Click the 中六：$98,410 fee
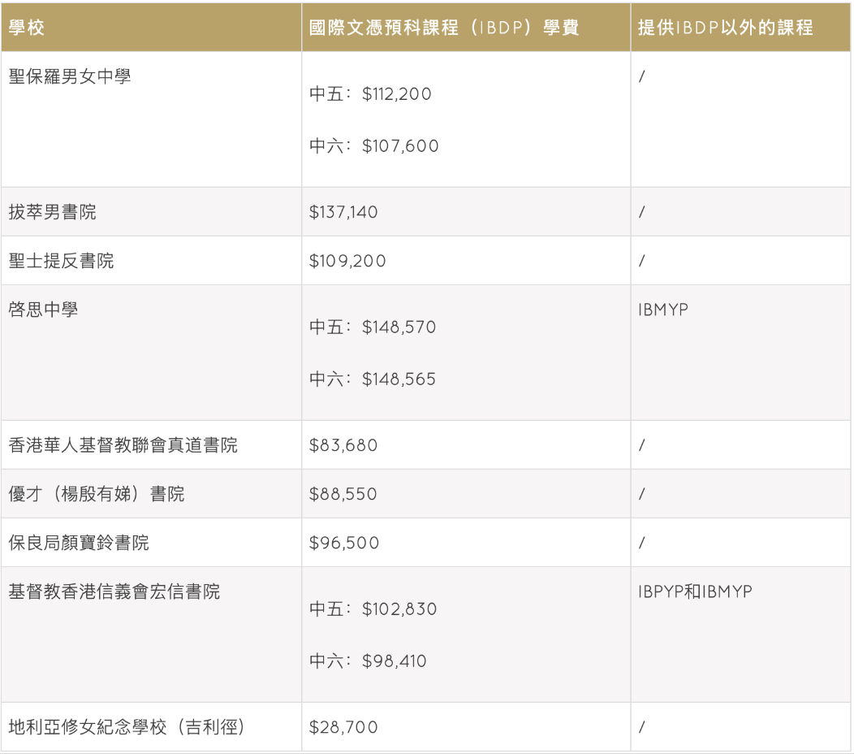The height and width of the screenshot is (754, 854). coord(368,661)
